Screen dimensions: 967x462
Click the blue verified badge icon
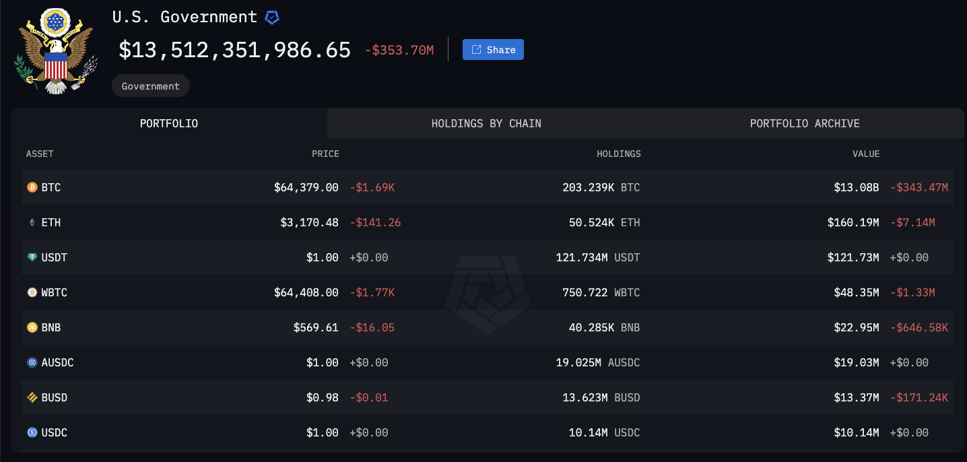click(x=271, y=18)
